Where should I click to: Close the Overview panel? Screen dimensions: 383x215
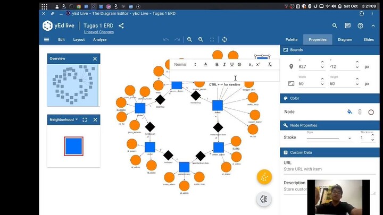coord(95,59)
